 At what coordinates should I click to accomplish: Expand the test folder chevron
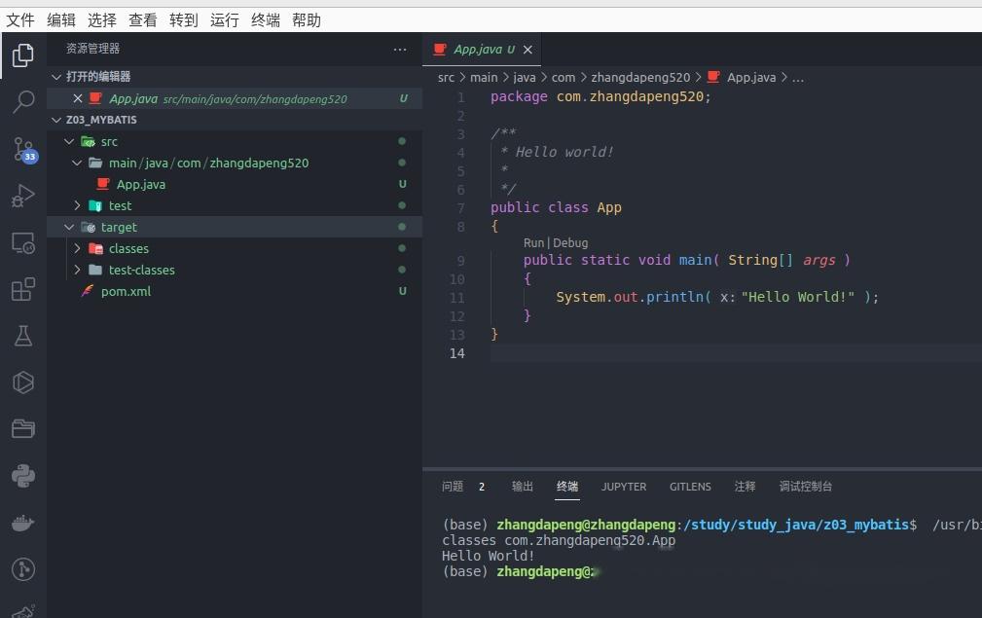pyautogui.click(x=77, y=205)
